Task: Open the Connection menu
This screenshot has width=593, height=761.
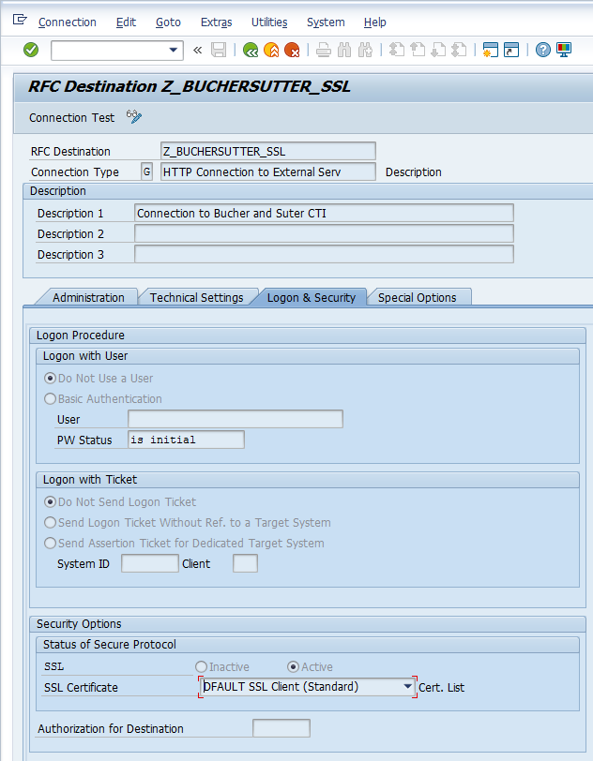Action: (x=67, y=22)
